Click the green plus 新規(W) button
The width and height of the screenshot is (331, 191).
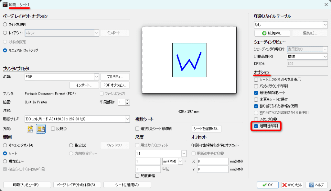272,33
